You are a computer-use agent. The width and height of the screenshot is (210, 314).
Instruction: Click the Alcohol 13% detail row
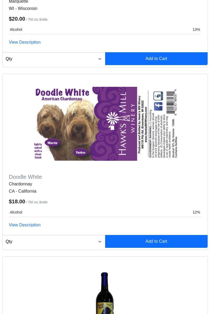(x=105, y=30)
